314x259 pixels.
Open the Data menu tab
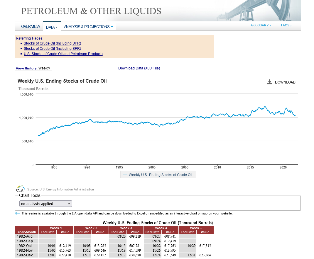click(52, 27)
